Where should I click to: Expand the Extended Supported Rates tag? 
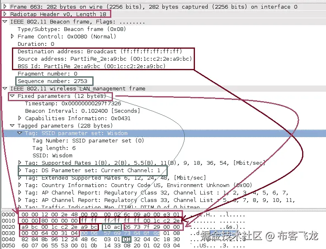click(20, 178)
